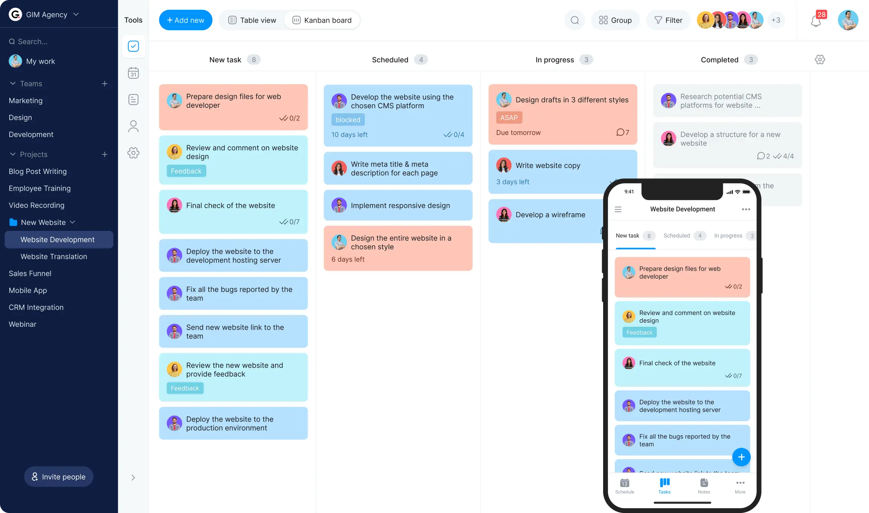The height and width of the screenshot is (513, 869).
Task: Click the Table view icon
Action: click(x=231, y=20)
